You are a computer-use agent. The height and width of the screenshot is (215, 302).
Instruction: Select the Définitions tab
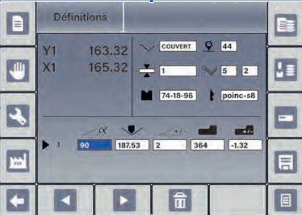[x=80, y=17]
